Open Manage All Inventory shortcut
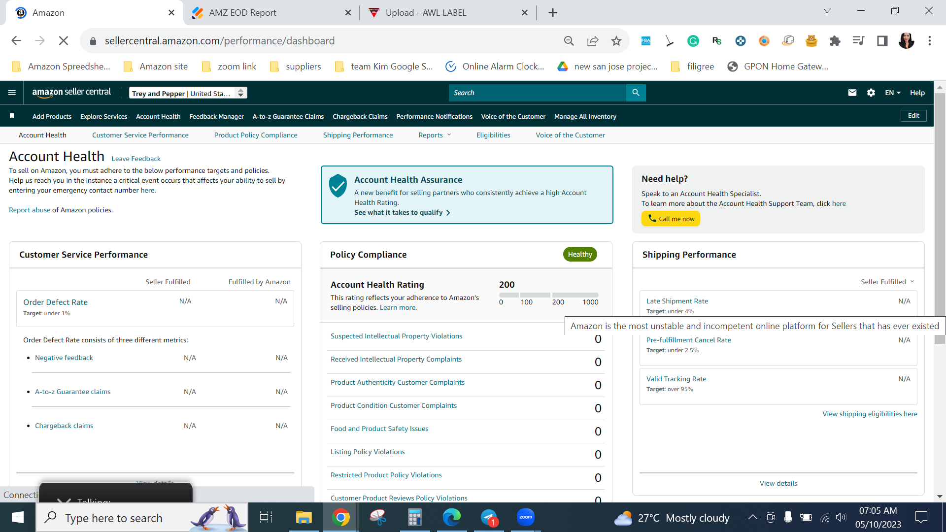The image size is (946, 532). tap(585, 116)
